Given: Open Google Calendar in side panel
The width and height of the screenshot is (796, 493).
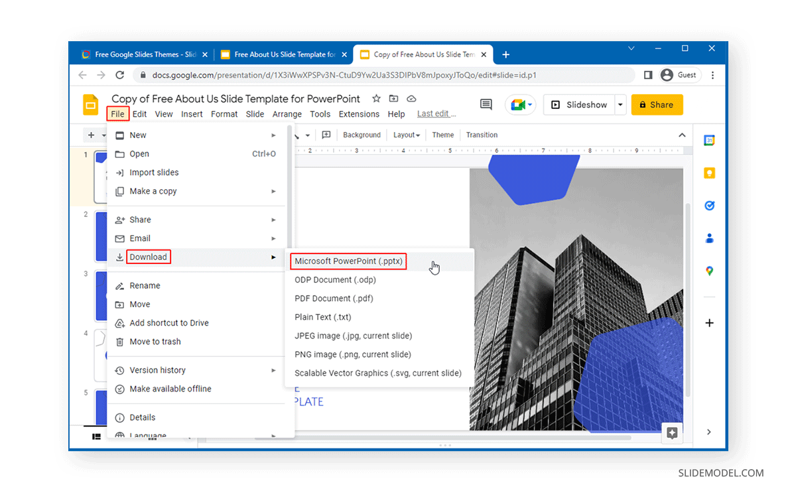Looking at the screenshot, I should point(709,141).
